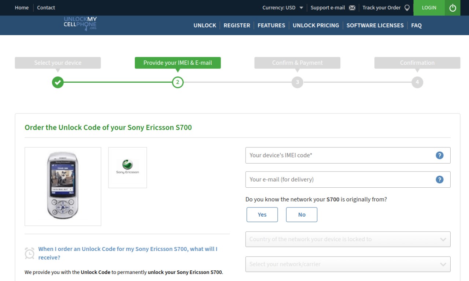This screenshot has height=281, width=469.
Task: Click the Support e-mail link
Action: (x=328, y=8)
